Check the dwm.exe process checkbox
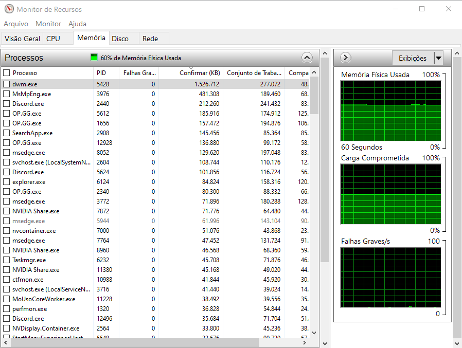Image resolution: width=462 pixels, height=348 pixels. tap(7, 84)
